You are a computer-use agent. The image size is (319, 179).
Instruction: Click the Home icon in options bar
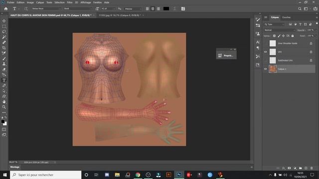tap(6, 9)
